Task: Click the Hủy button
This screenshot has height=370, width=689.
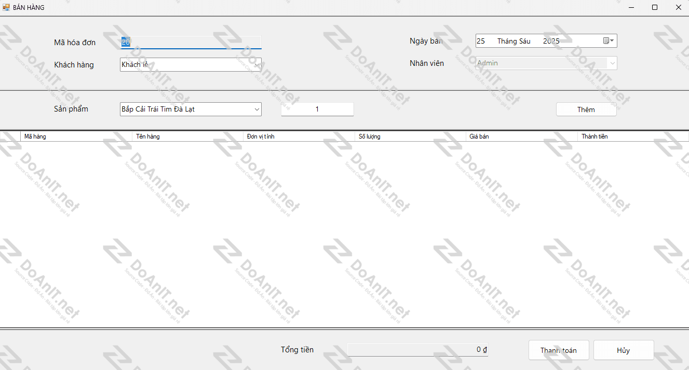Action: (624, 350)
